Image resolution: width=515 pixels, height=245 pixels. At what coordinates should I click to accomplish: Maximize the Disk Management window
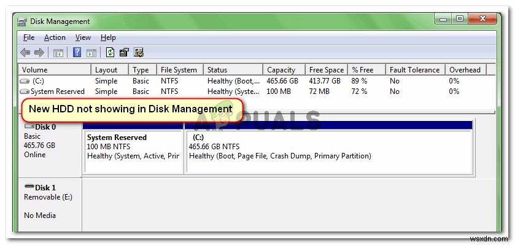pyautogui.click(x=460, y=20)
